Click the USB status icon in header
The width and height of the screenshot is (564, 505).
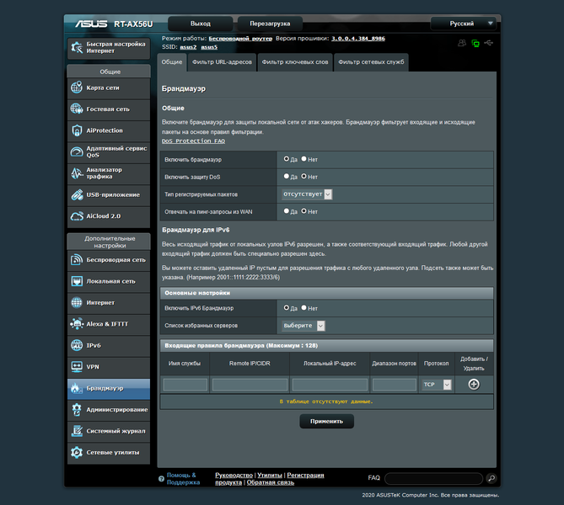[x=488, y=43]
